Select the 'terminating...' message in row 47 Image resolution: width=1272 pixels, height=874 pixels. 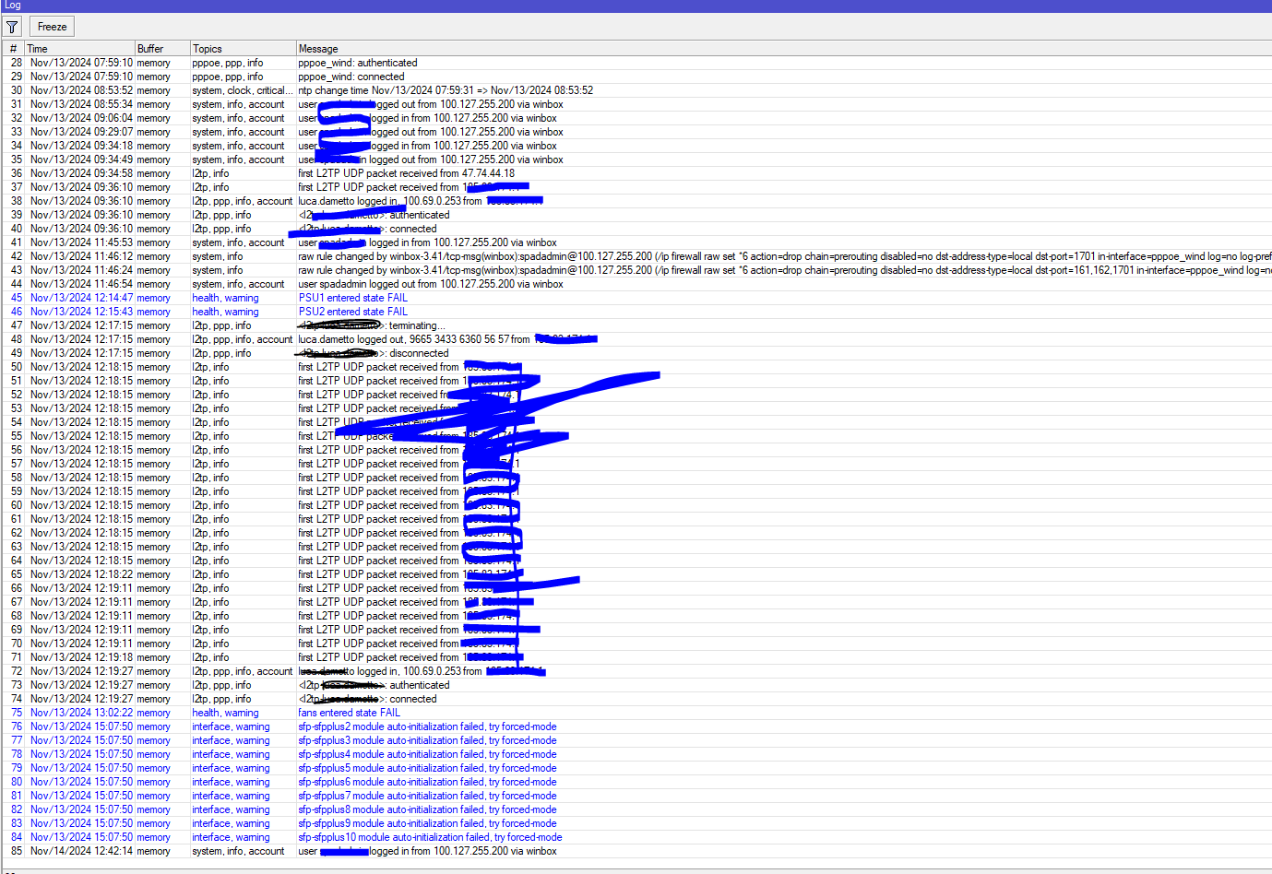pos(372,325)
